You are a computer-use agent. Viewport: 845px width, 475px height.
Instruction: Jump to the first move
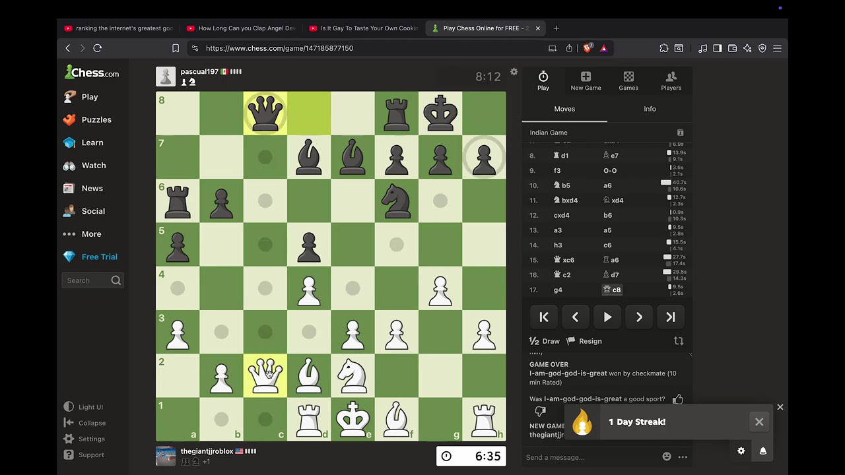(x=544, y=317)
